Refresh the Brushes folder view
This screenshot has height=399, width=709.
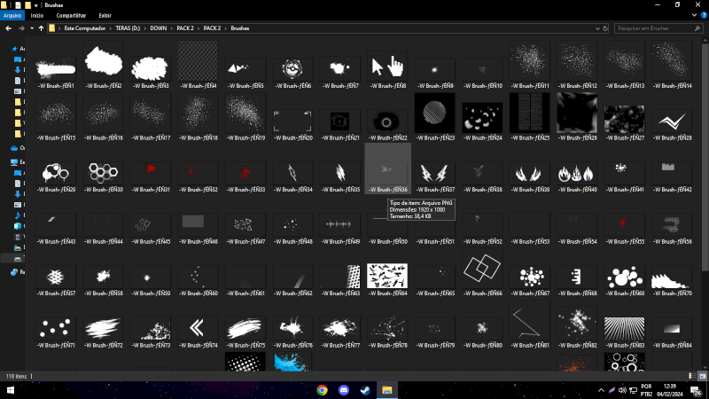tap(604, 28)
